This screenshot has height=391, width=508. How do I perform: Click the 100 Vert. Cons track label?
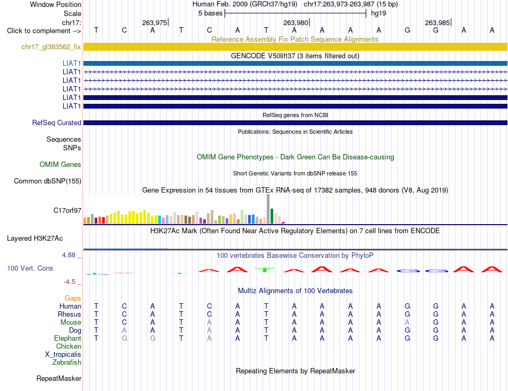(30, 268)
